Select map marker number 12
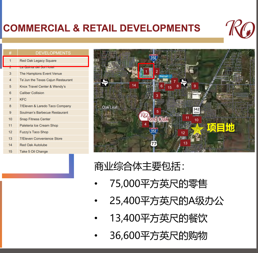The width and height of the screenshot is (258, 253). (x=183, y=133)
